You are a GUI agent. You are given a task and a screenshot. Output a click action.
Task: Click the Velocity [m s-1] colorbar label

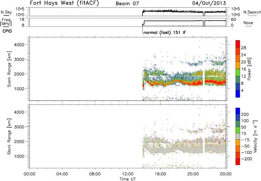pos(255,136)
